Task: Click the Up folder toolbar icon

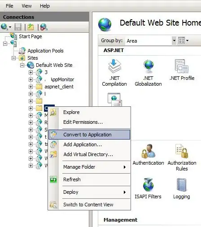Action: 31,27
